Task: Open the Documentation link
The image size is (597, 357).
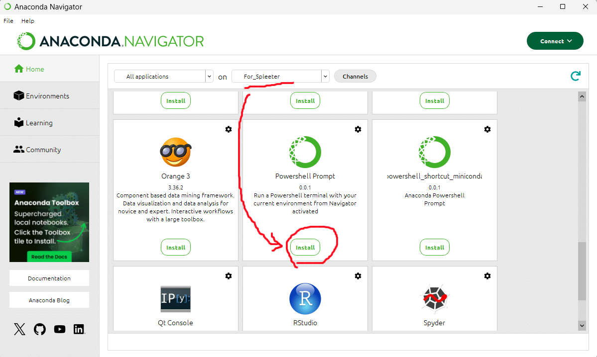Action: pos(49,278)
